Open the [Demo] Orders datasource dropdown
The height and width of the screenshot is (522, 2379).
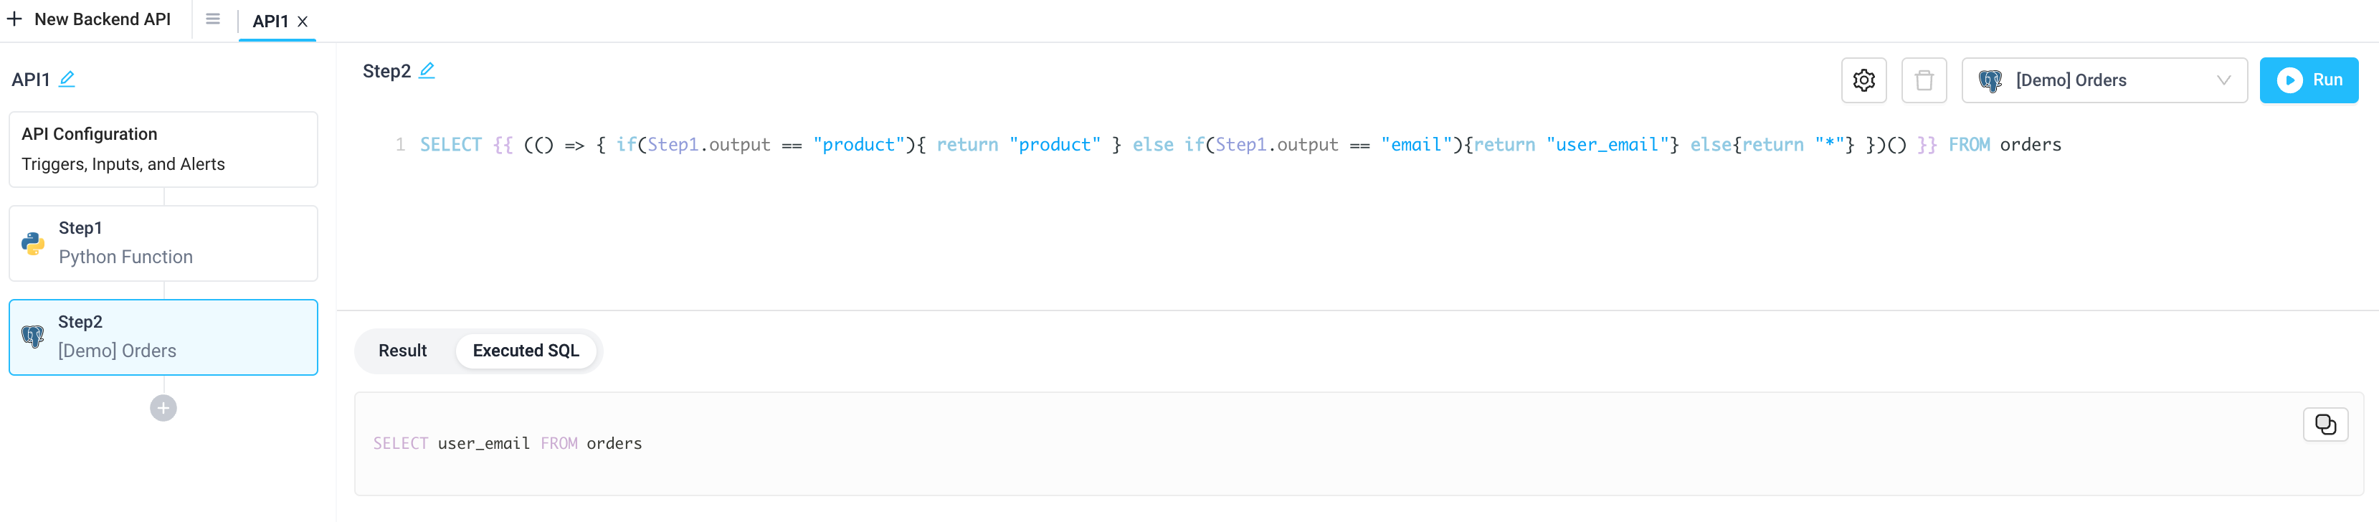pyautogui.click(x=2106, y=80)
